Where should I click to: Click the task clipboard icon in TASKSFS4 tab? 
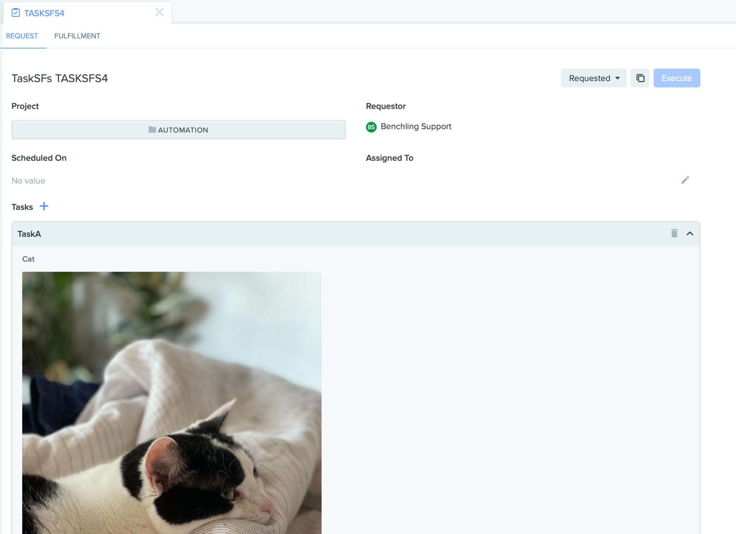click(16, 13)
